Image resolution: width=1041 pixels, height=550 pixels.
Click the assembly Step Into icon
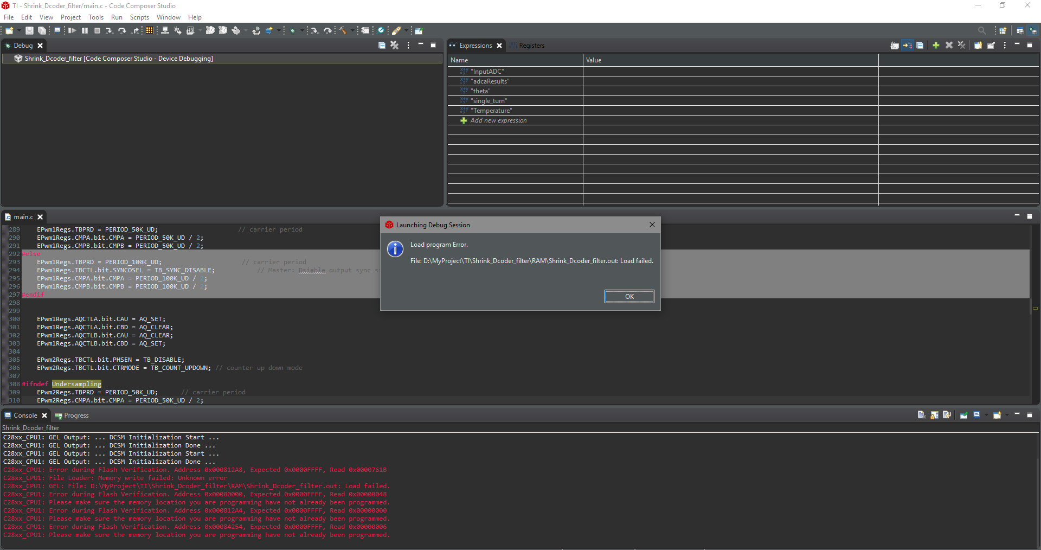(x=314, y=31)
